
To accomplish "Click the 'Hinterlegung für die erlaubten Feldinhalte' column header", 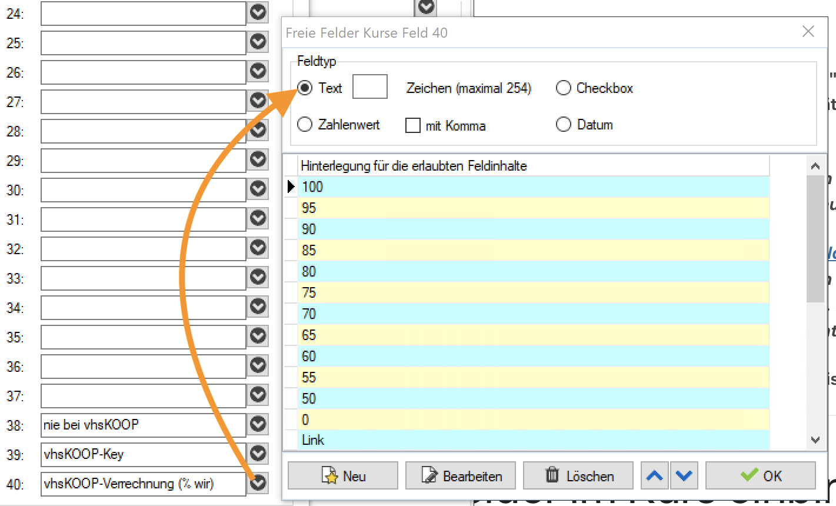I will (x=534, y=165).
